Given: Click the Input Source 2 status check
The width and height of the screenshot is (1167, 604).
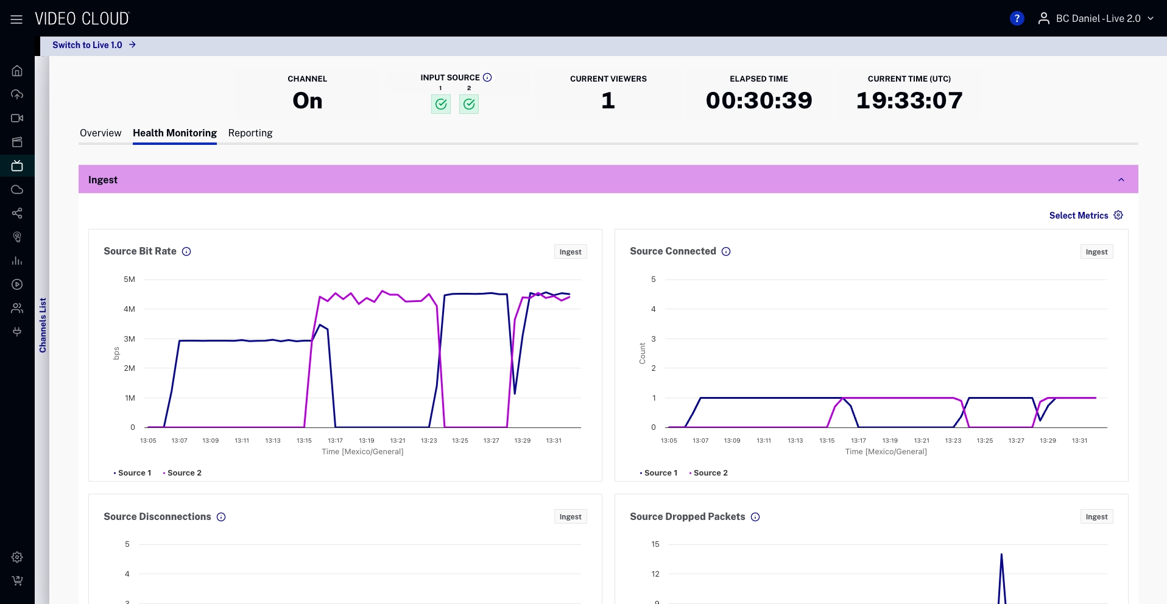Looking at the screenshot, I should click(469, 104).
